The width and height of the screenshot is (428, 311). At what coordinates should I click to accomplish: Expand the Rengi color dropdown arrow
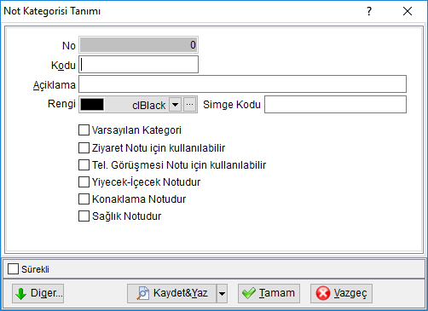pyautogui.click(x=176, y=105)
